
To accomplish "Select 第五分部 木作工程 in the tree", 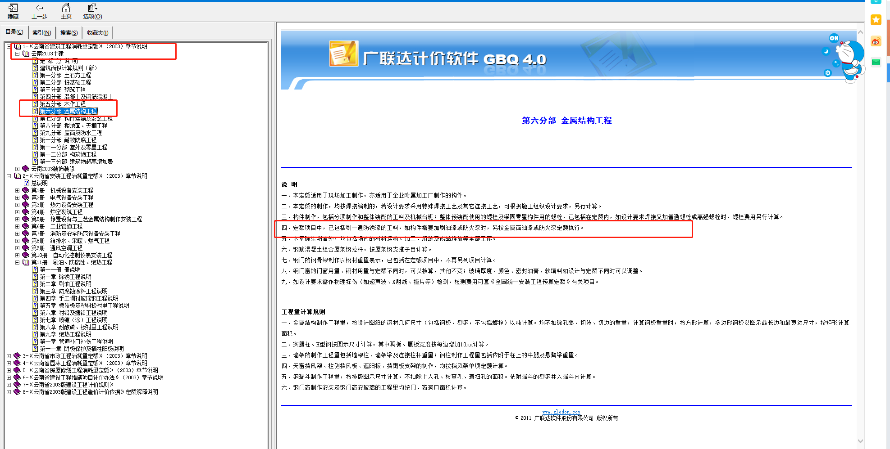I will pos(63,104).
